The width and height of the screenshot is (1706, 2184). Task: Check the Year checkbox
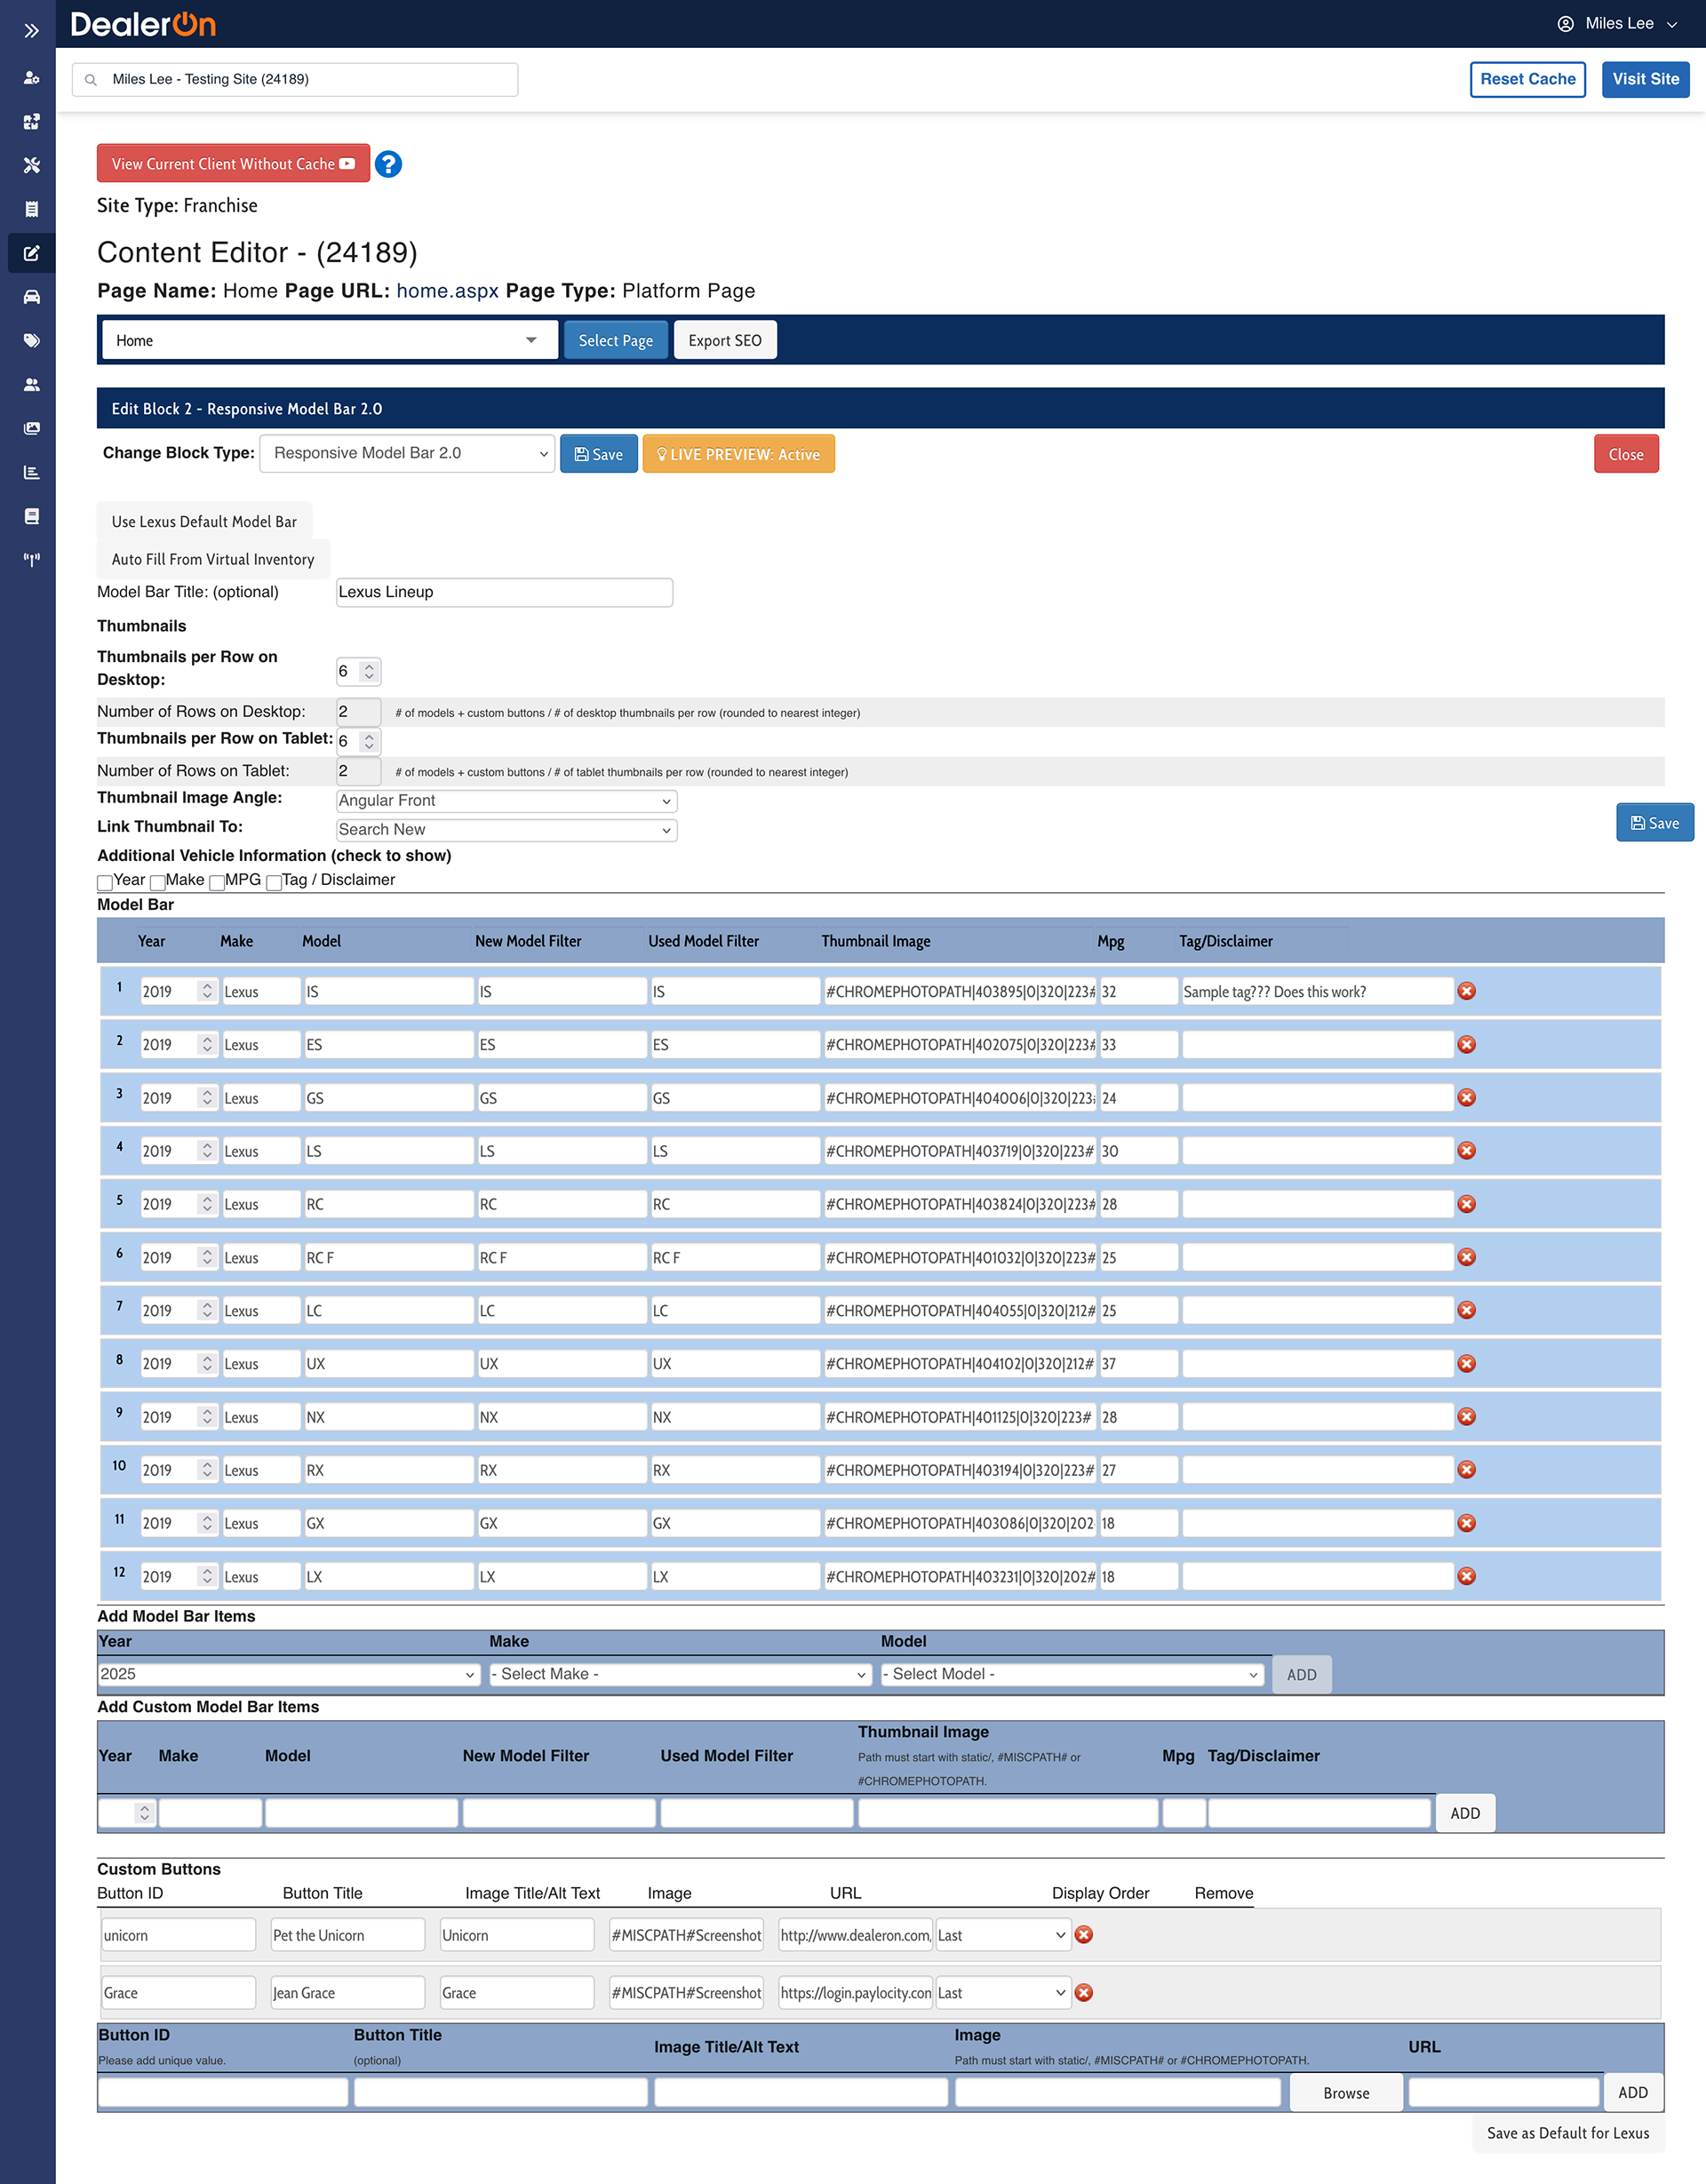104,883
